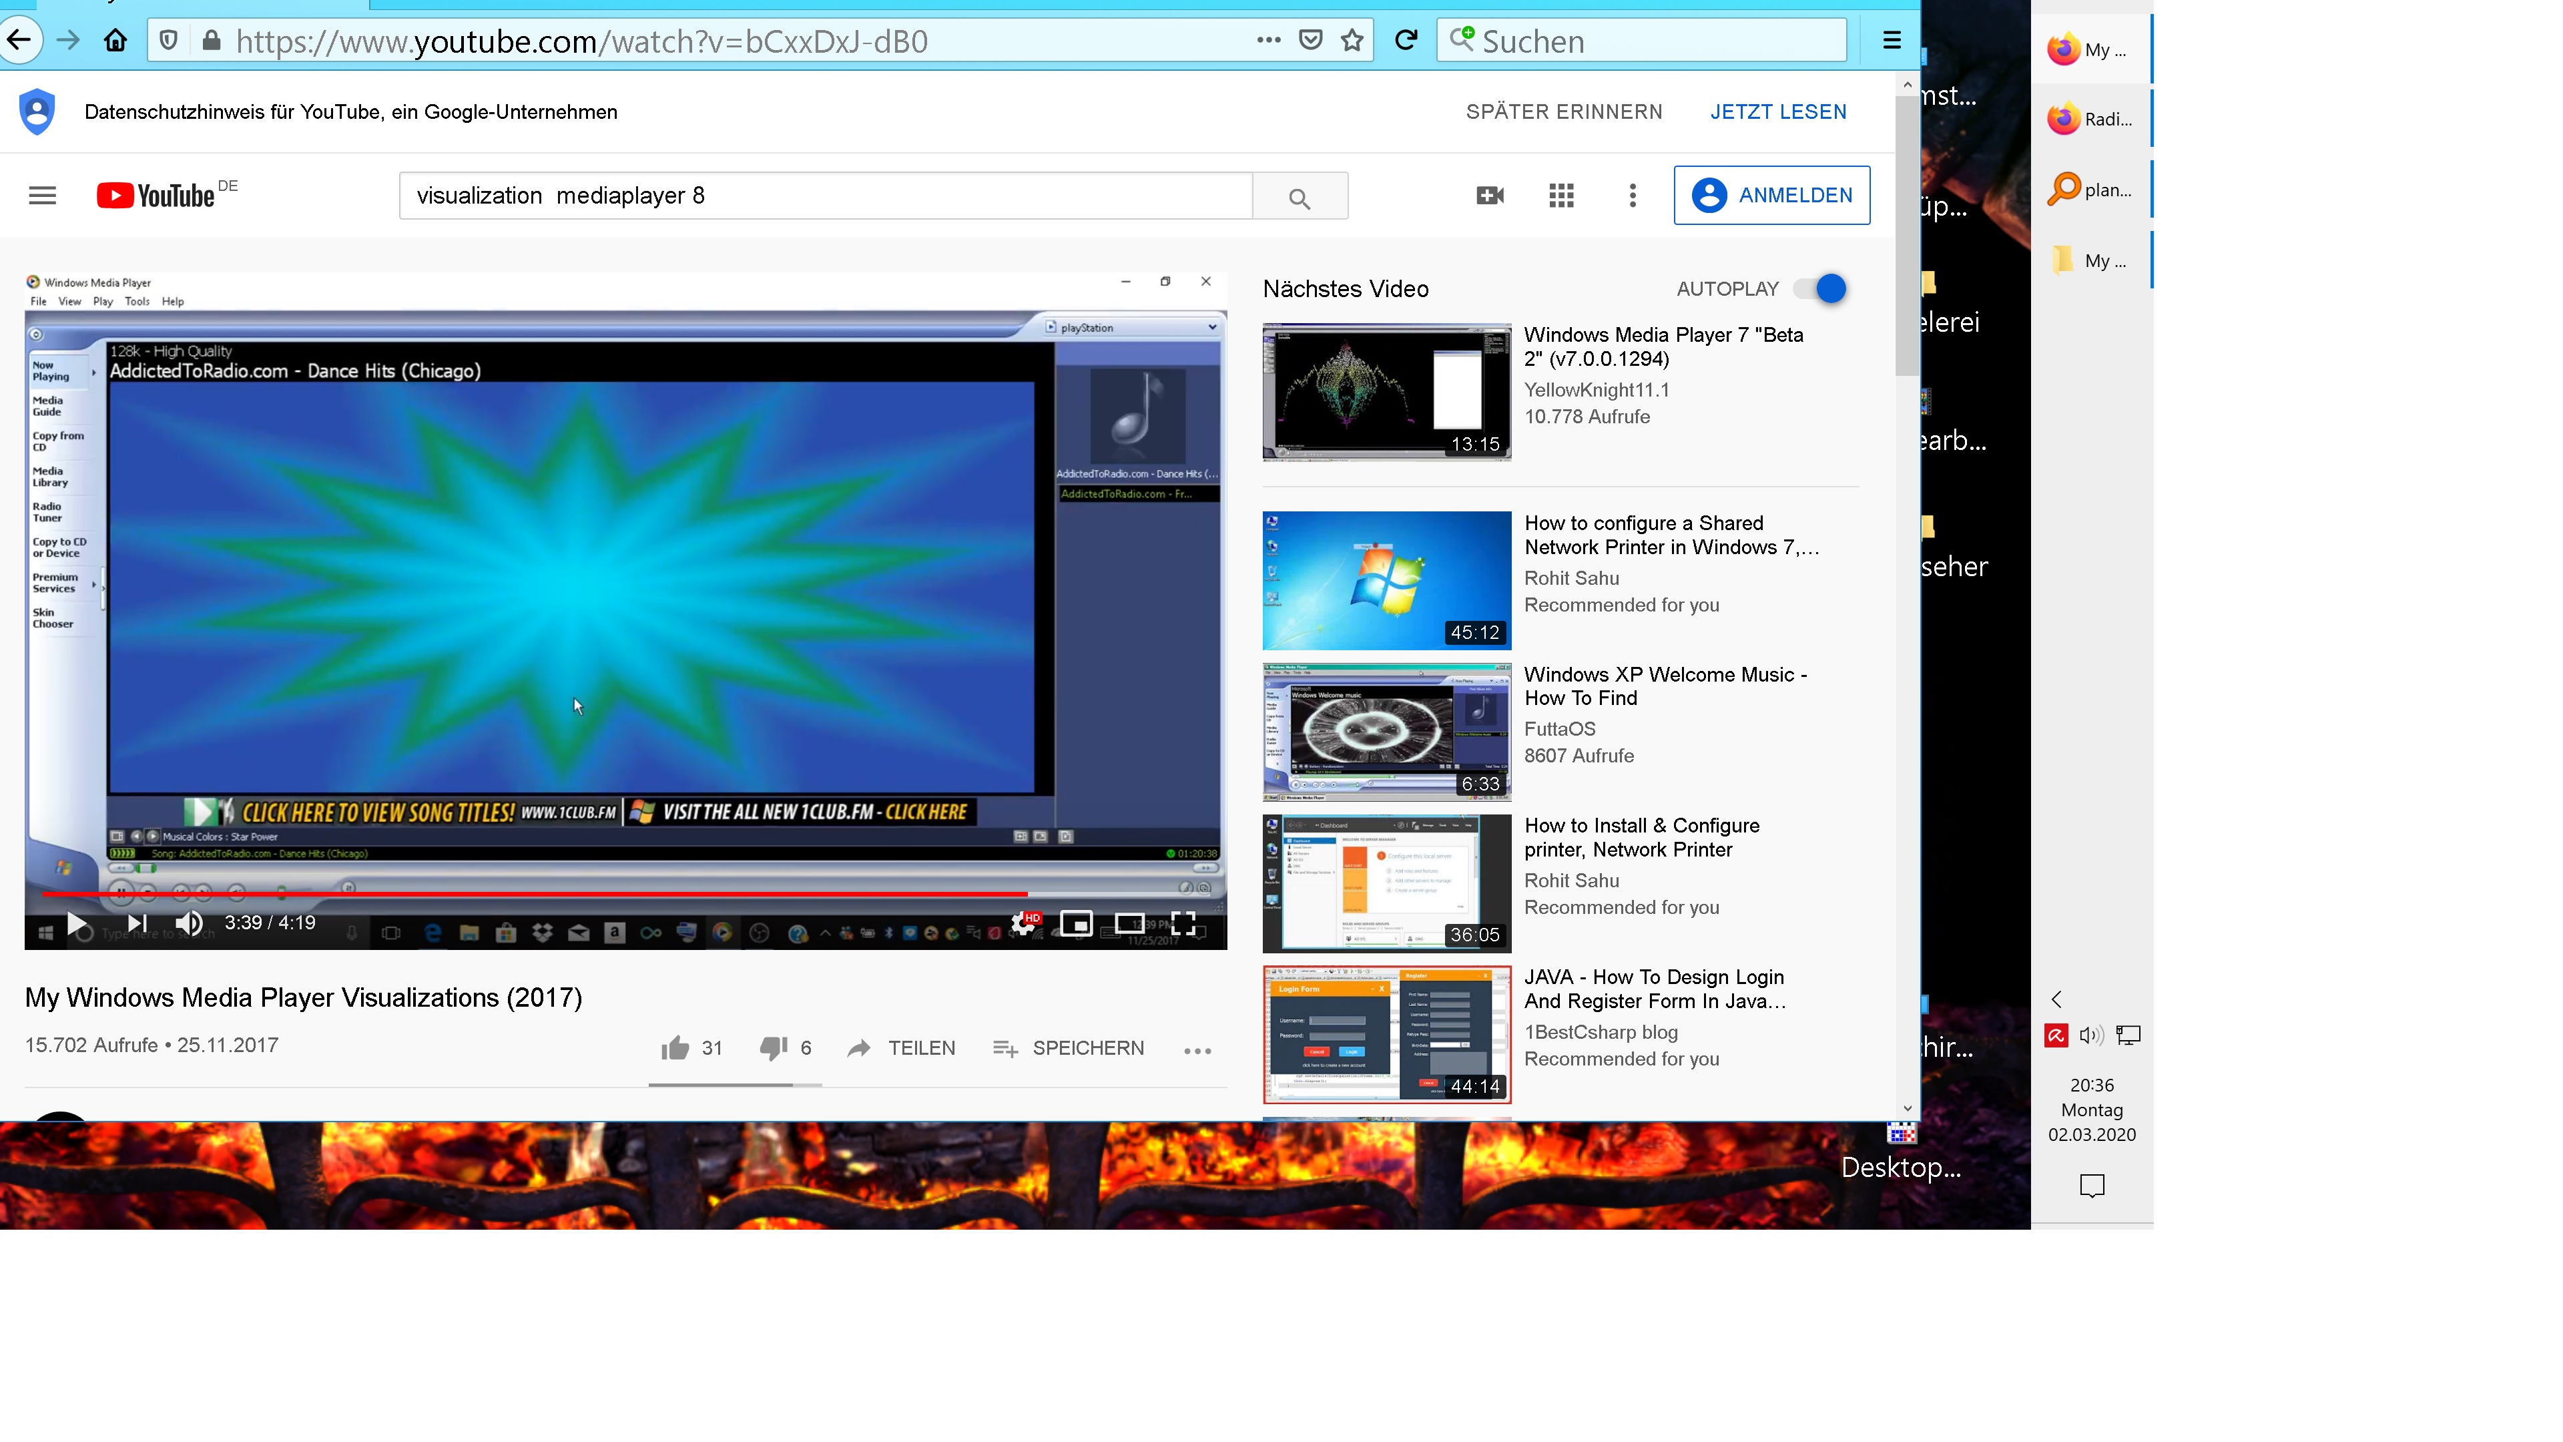Open YouTube guide hamburger menu
The image size is (2563, 1442).
click(43, 195)
